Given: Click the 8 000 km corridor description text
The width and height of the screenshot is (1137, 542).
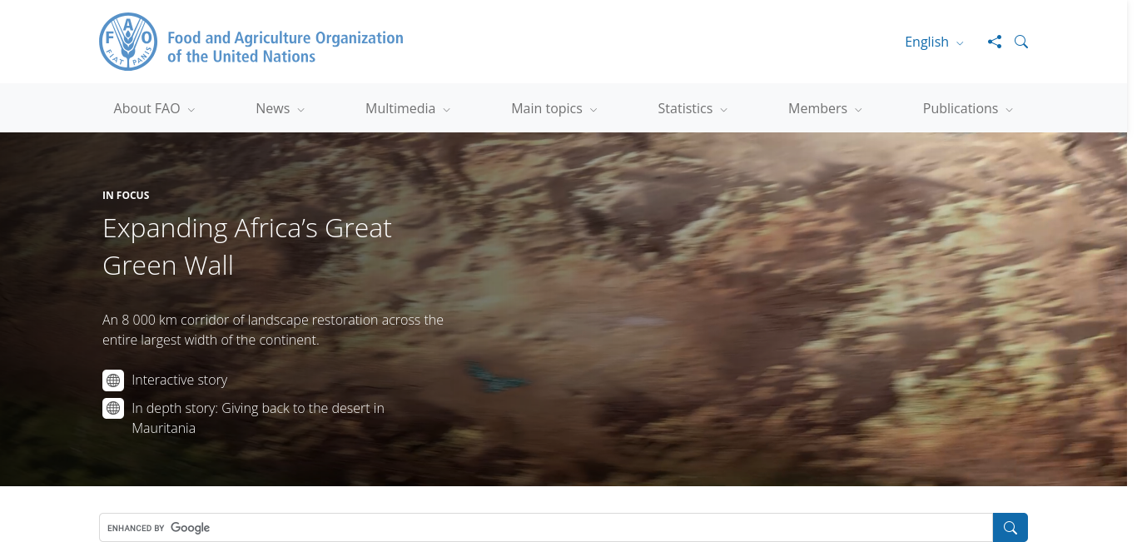Looking at the screenshot, I should [273, 330].
